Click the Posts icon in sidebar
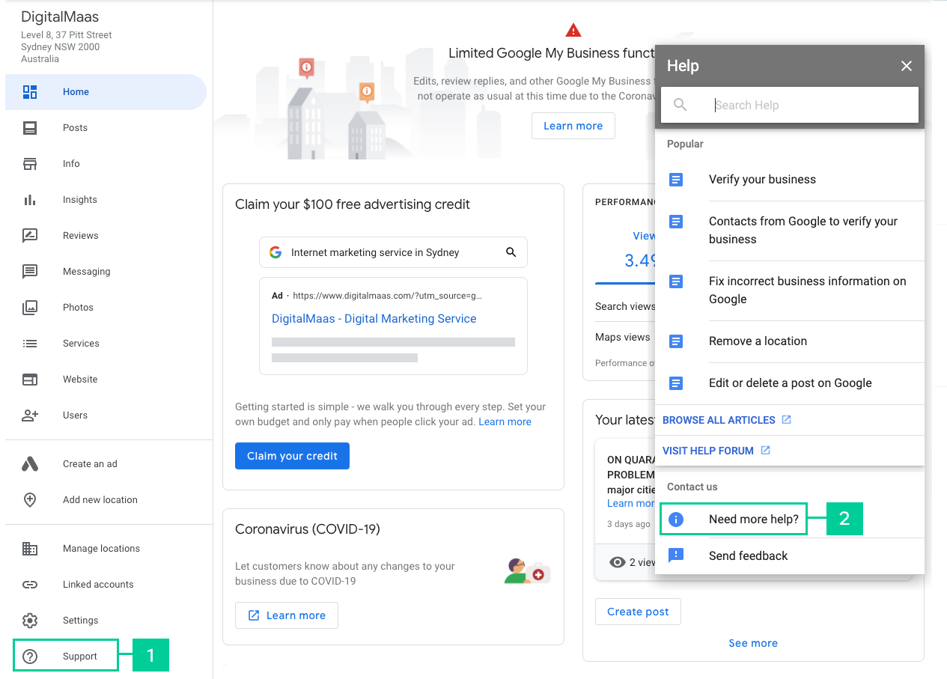 coord(30,128)
